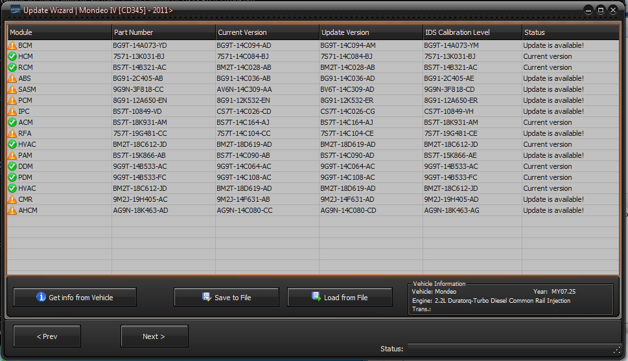
Task: Sort by IDS Calibration Level header
Action: pyautogui.click(x=472, y=32)
